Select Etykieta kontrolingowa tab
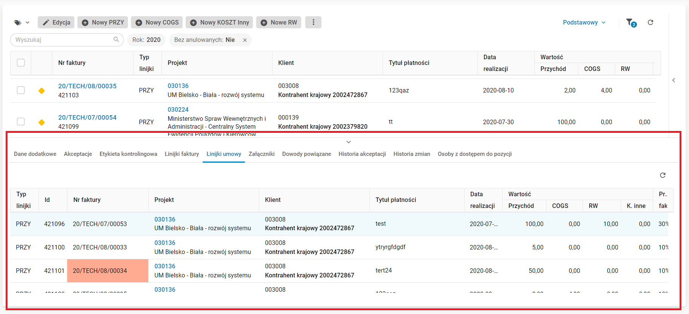The height and width of the screenshot is (314, 689). 128,154
